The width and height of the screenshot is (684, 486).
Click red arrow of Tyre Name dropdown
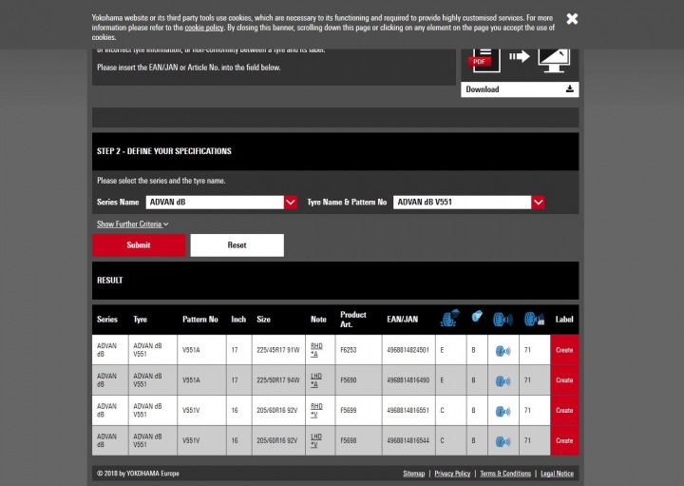(538, 203)
